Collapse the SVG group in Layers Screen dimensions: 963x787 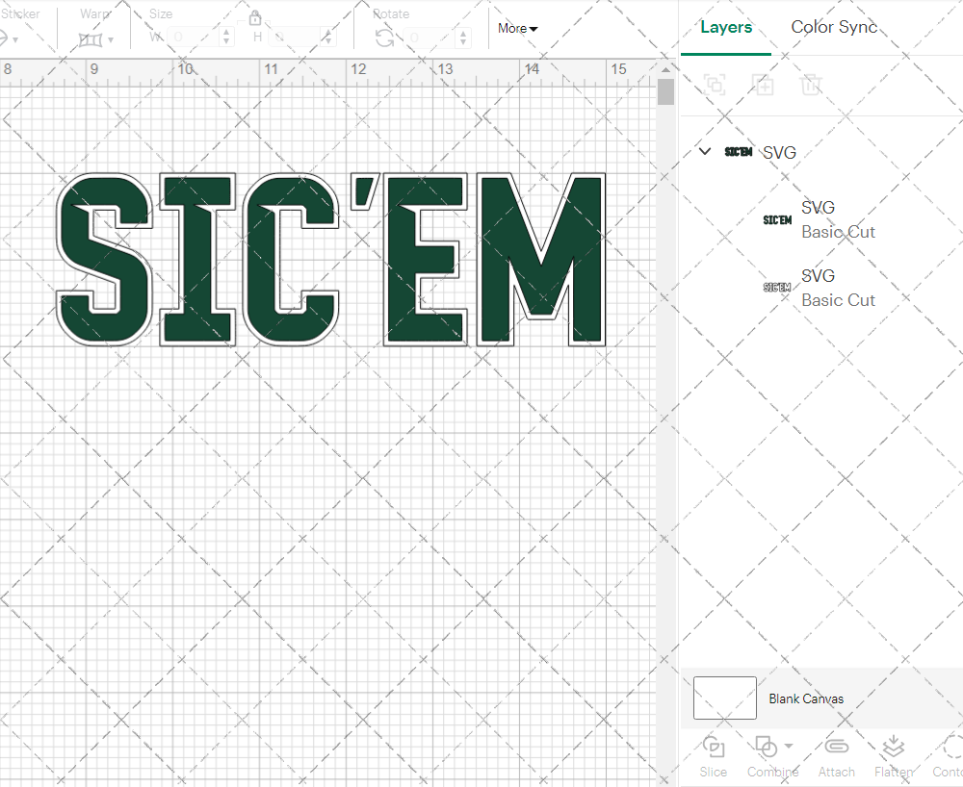coord(705,151)
